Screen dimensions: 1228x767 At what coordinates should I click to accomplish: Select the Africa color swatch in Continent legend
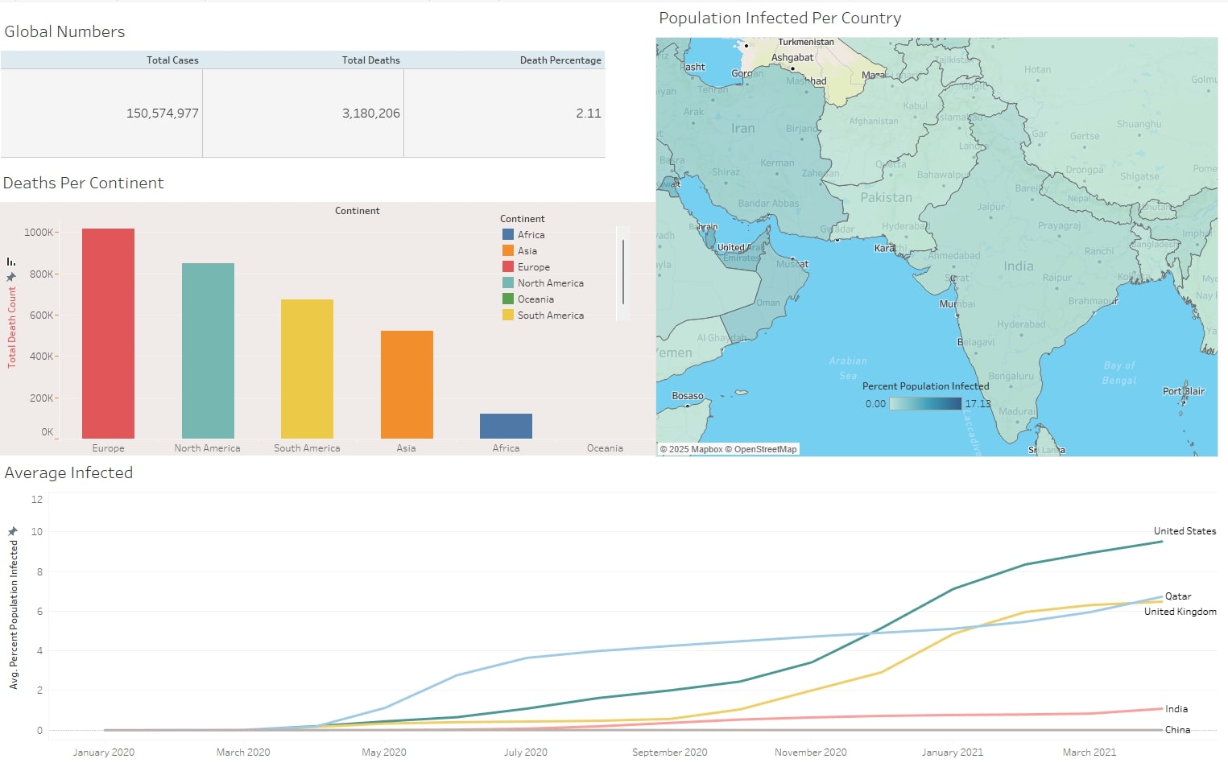[x=508, y=234]
